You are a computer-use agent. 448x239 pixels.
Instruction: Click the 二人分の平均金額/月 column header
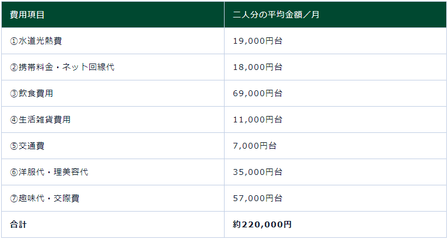276,15
